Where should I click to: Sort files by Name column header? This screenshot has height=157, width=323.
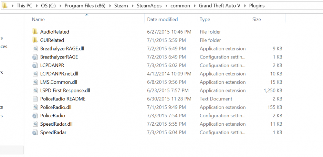pos(38,19)
